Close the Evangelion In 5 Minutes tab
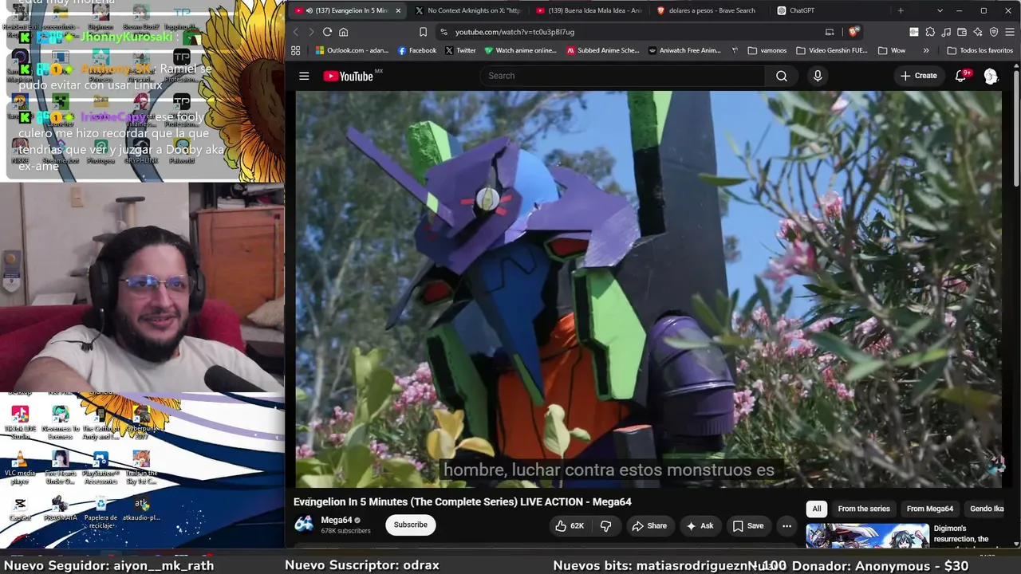Viewport: 1021px width, 574px height. [398, 10]
